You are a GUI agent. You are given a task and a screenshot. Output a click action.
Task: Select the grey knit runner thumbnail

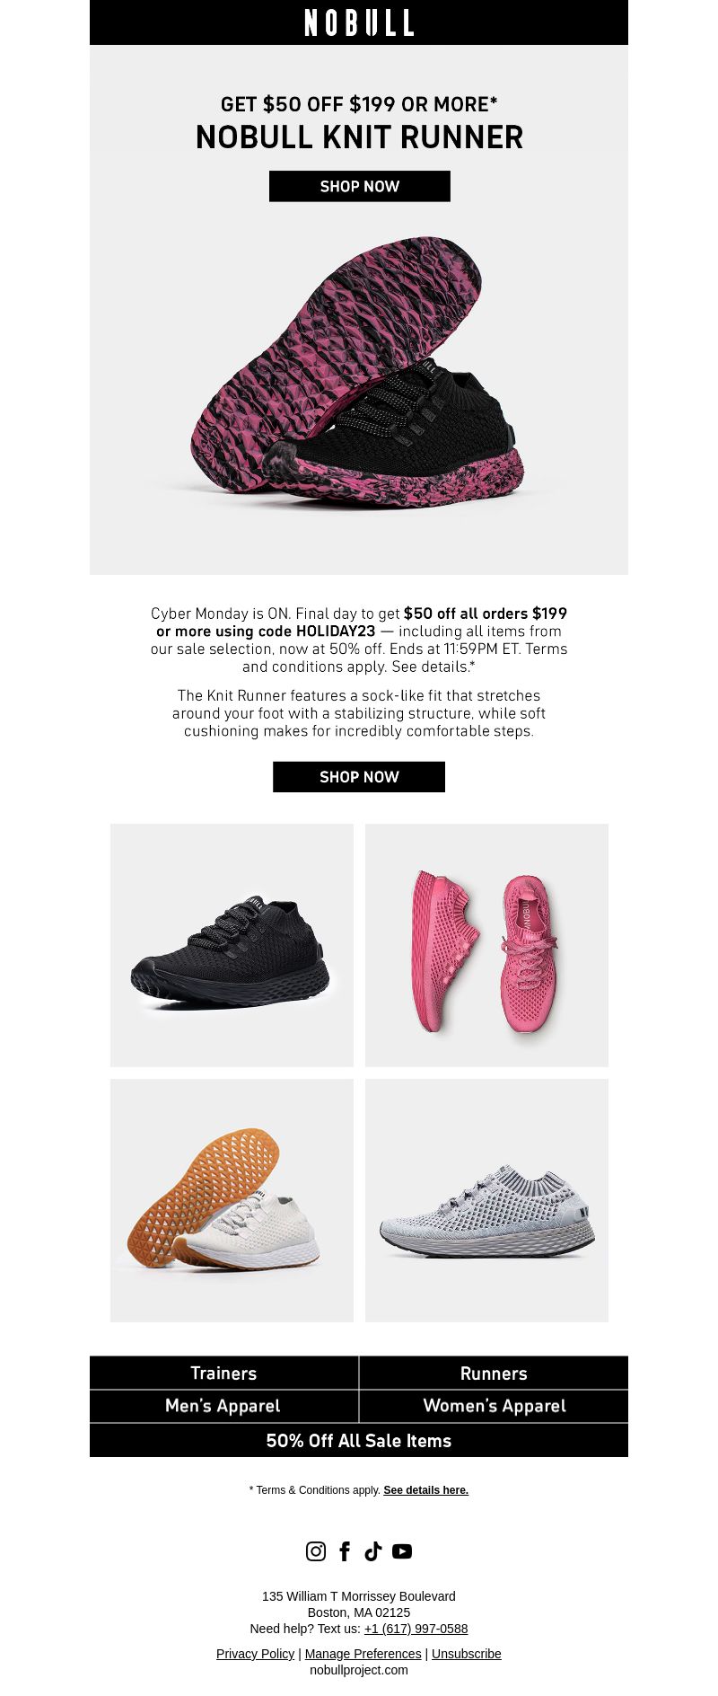pos(486,1200)
